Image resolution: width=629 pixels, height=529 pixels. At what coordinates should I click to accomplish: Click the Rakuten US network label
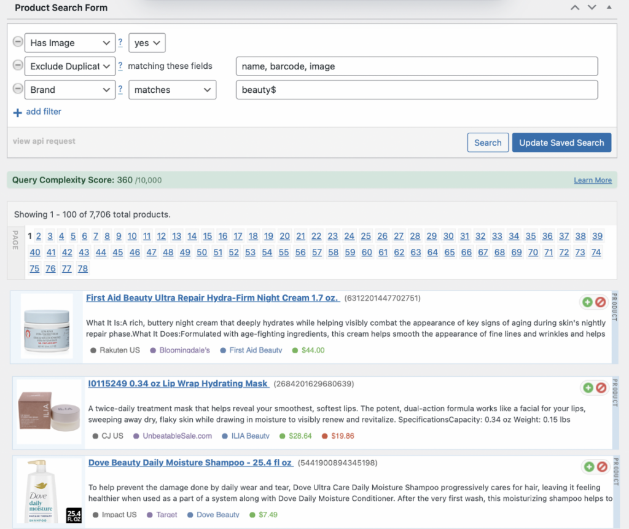point(120,350)
